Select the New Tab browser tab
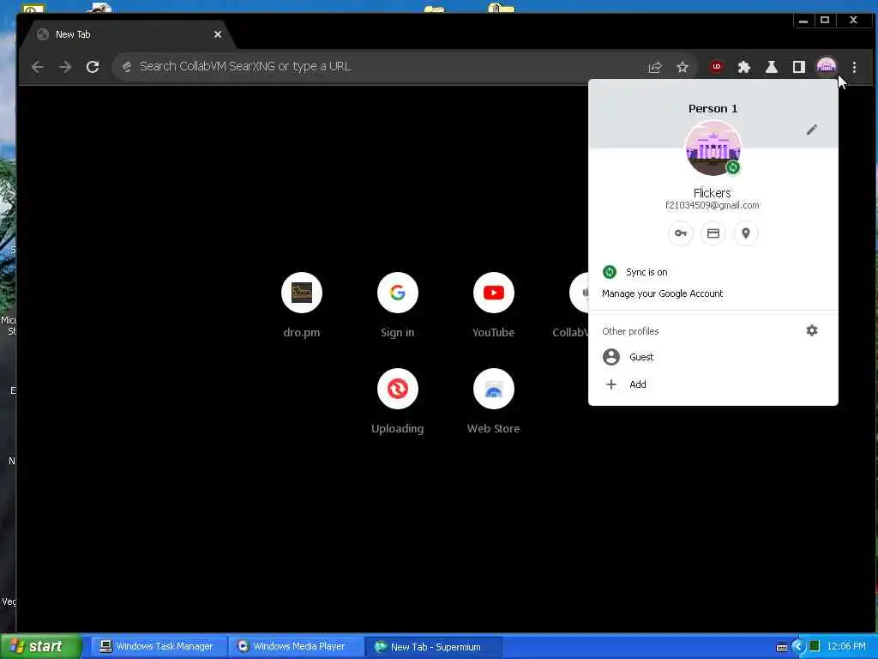The height and width of the screenshot is (659, 878). pyautogui.click(x=129, y=34)
